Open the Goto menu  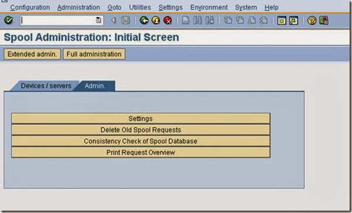(114, 8)
